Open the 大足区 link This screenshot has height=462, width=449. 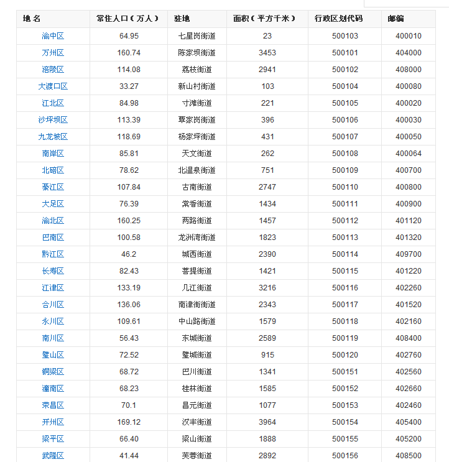(x=53, y=204)
